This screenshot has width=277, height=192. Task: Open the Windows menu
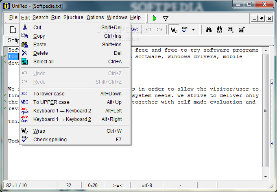pyautogui.click(x=117, y=17)
